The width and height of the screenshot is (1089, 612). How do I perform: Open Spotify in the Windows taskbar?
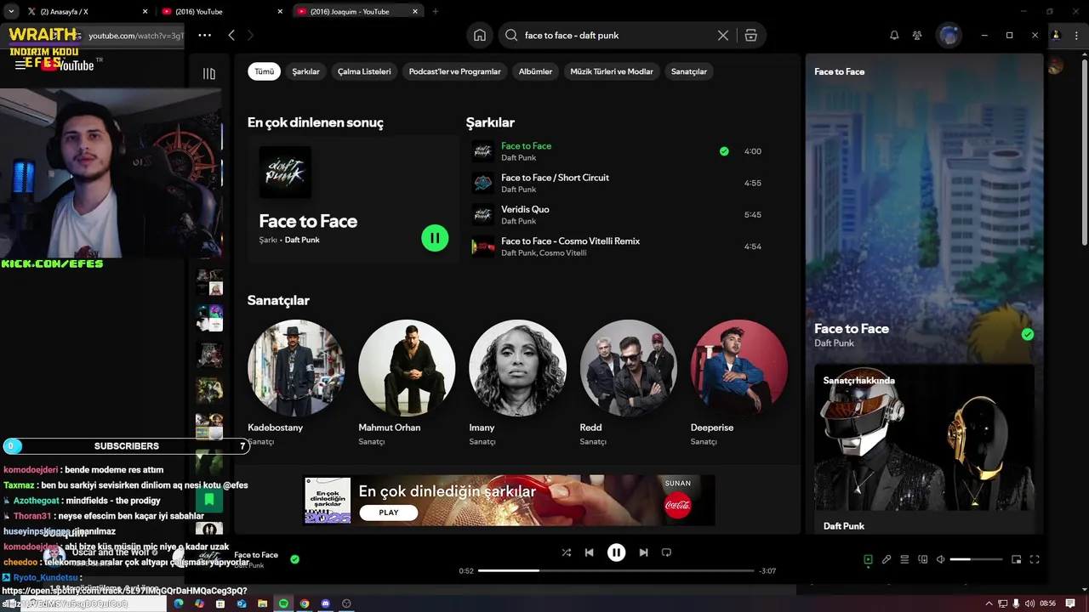tap(283, 603)
